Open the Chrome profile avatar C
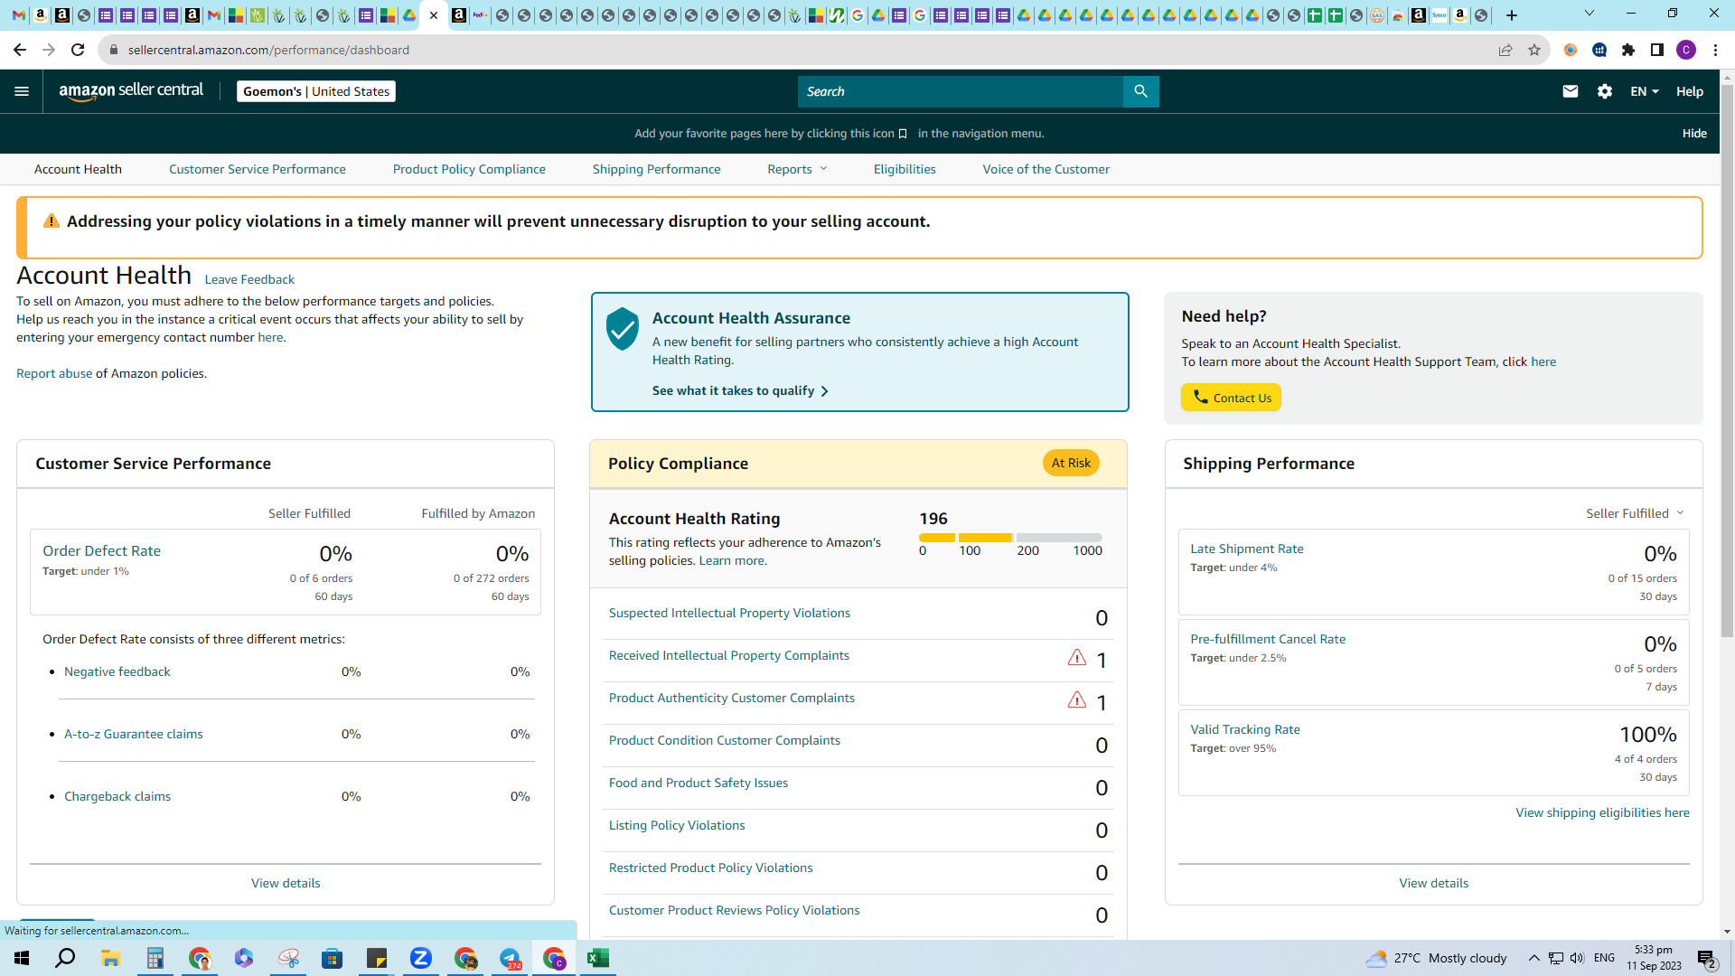This screenshot has height=976, width=1735. [x=1686, y=50]
